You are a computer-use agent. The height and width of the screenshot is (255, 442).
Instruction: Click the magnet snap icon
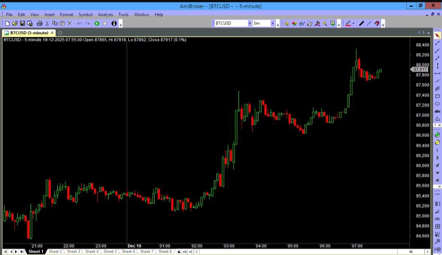coord(377,24)
